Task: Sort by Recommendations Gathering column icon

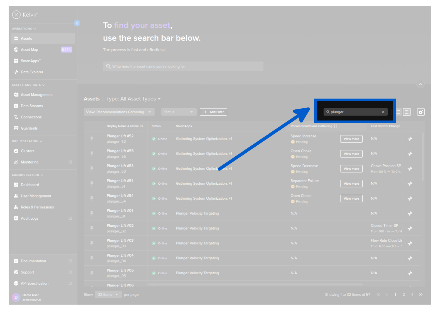Action: (x=336, y=126)
